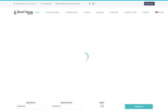Click the UK flag icon
This screenshot has width=168, height=112.
[x=157, y=12]
